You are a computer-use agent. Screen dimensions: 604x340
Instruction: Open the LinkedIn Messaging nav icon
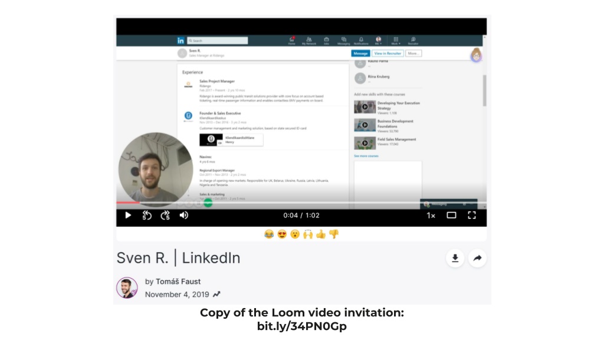(344, 41)
